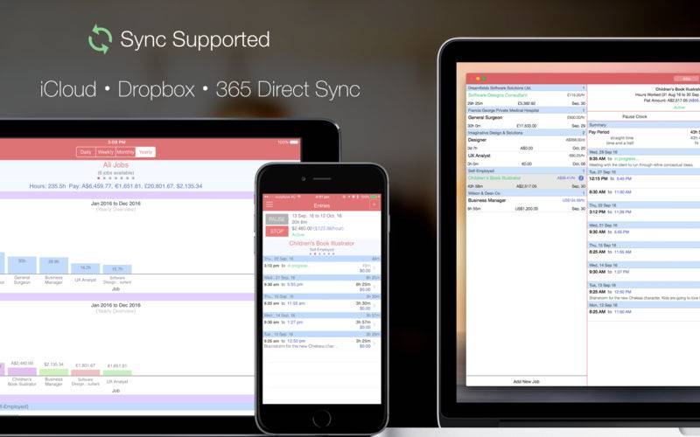
Task: Click the page indicator dots under All Jobs
Action: pyautogui.click(x=117, y=177)
